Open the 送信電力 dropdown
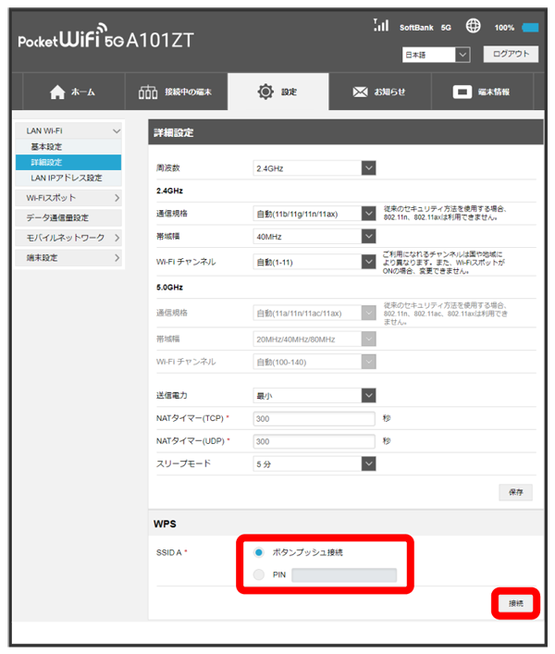The width and height of the screenshot is (555, 654). coord(314,395)
